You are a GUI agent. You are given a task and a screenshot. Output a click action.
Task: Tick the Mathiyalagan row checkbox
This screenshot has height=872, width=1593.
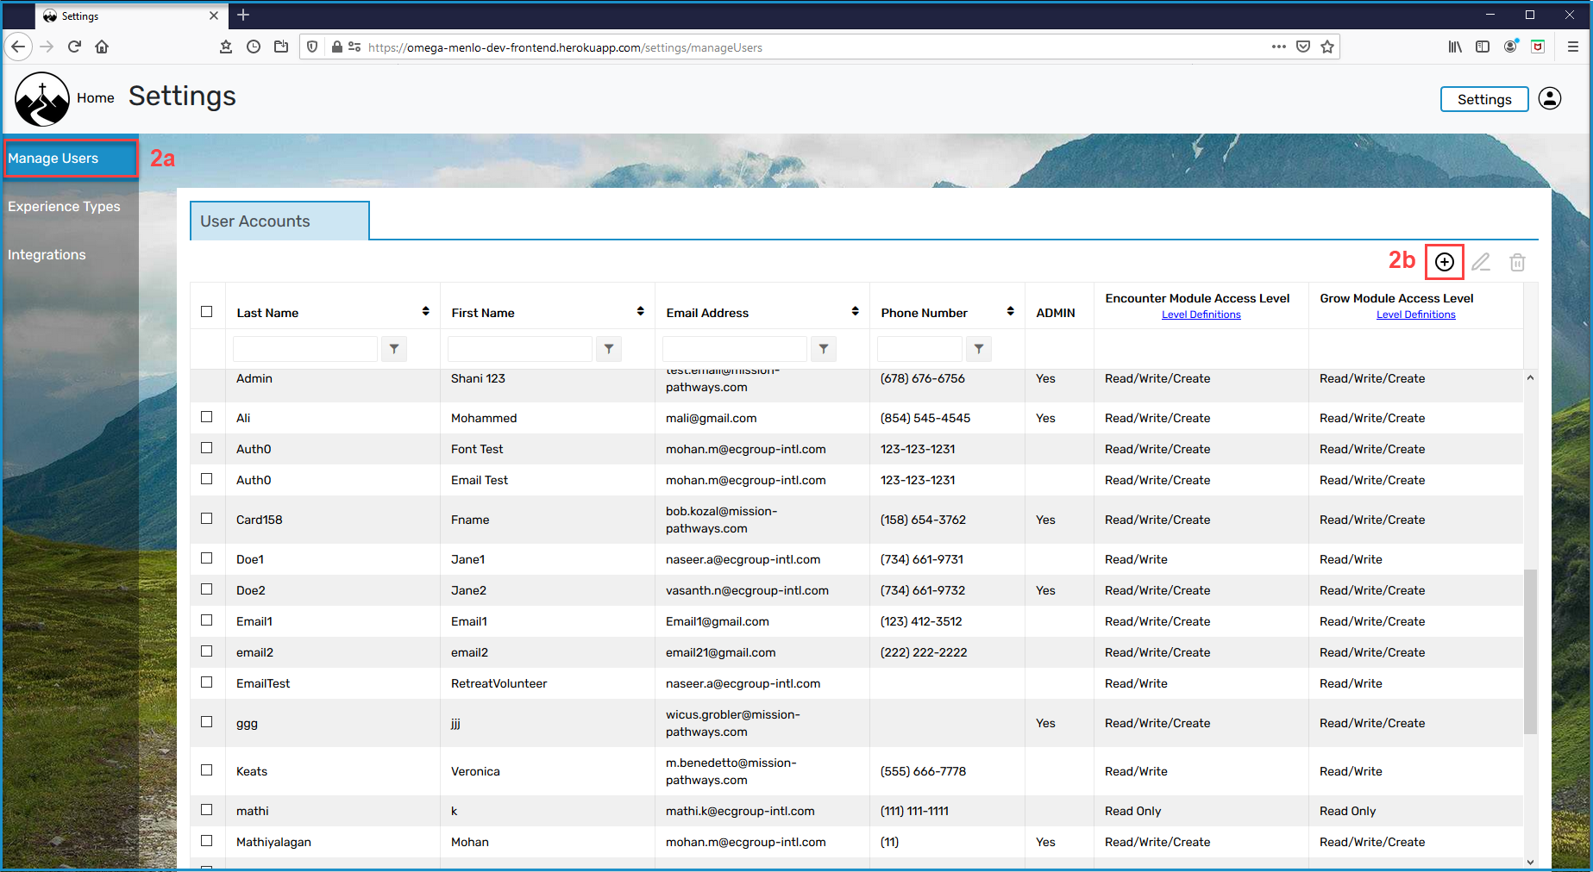(x=207, y=841)
